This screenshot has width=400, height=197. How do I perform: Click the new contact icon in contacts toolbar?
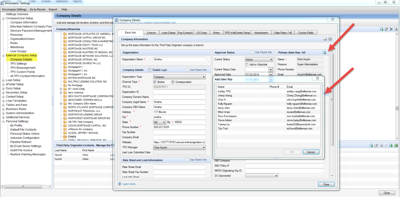click(x=371, y=146)
